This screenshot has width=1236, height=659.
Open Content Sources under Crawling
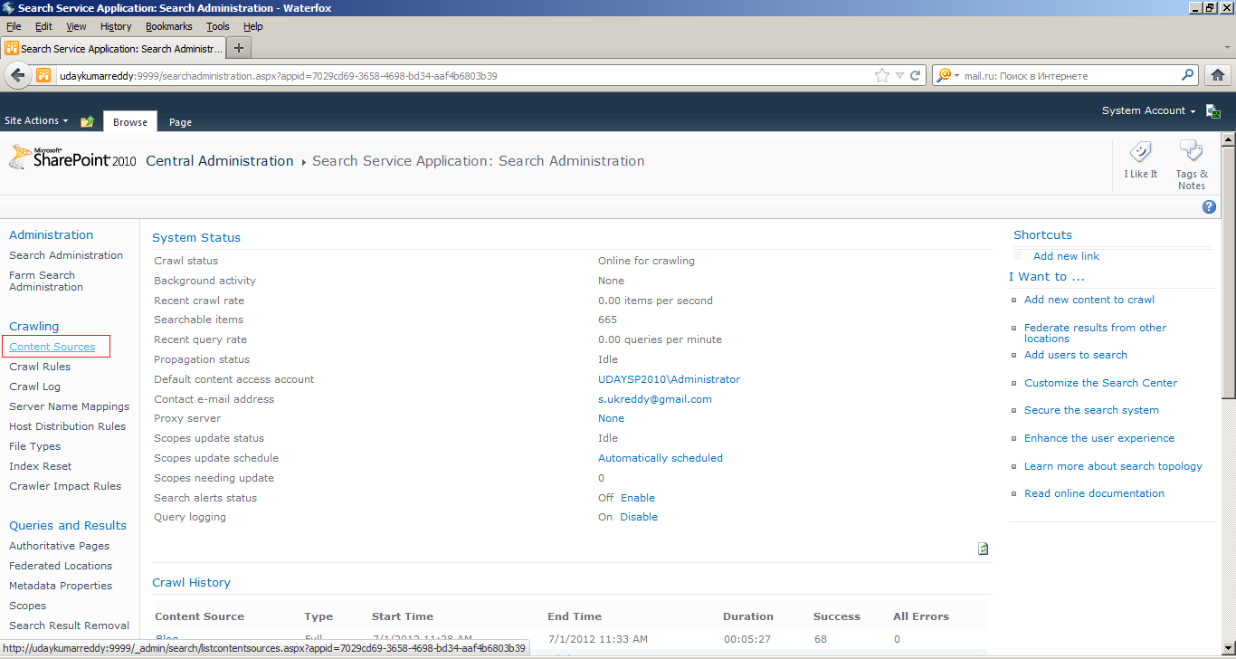[x=52, y=347]
